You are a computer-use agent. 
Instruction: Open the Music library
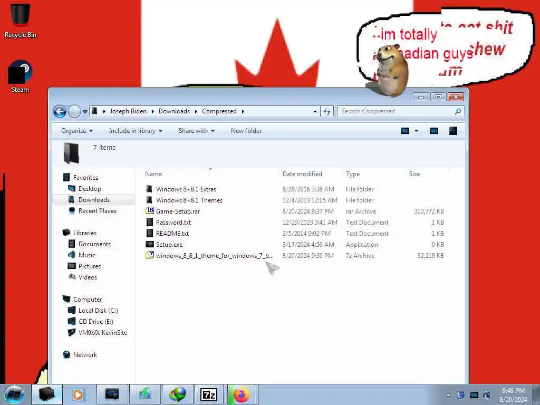[87, 255]
